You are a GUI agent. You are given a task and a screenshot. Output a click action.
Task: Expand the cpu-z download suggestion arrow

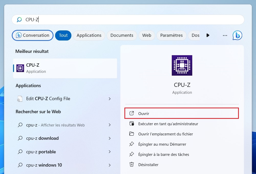[x=110, y=138]
